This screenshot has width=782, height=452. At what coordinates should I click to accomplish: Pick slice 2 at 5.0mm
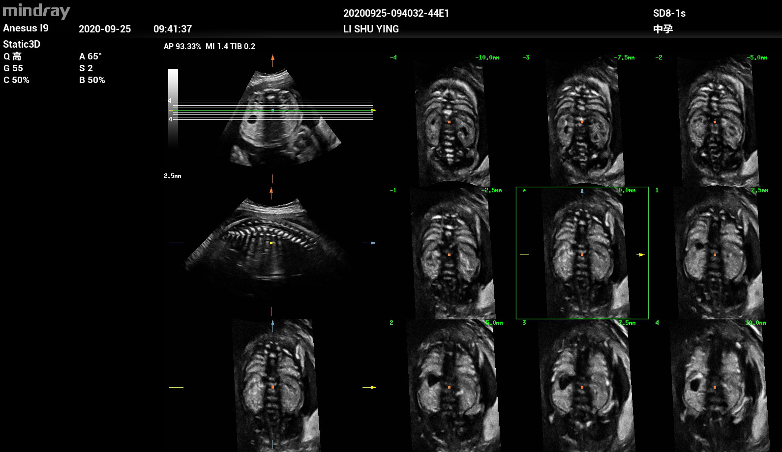(449, 386)
